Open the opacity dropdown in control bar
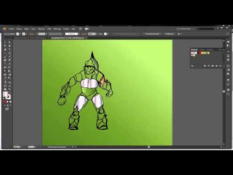The height and width of the screenshot is (175, 233). (97, 34)
